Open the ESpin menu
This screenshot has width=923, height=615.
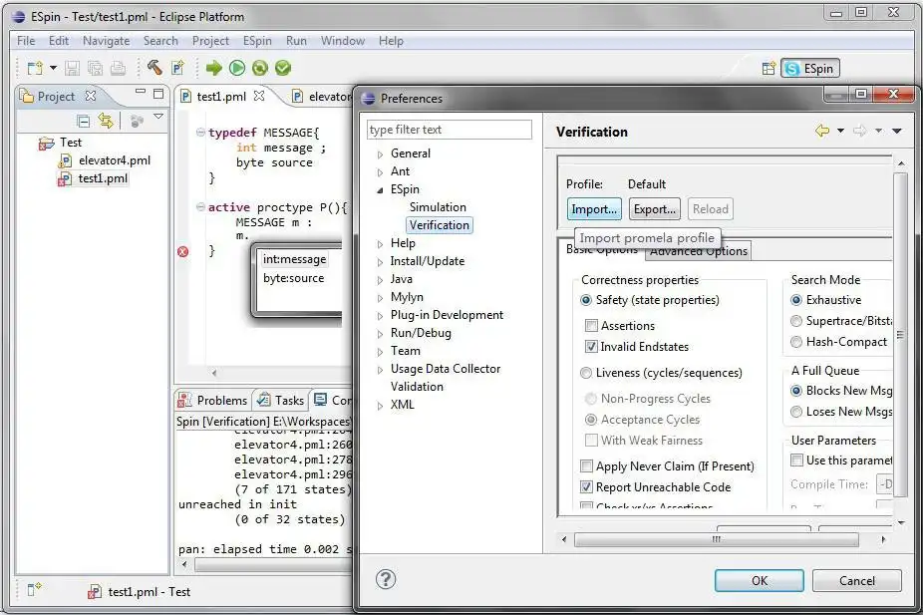[x=257, y=41]
